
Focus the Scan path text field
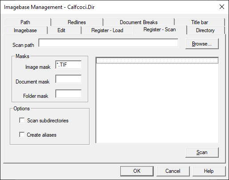(x=108, y=43)
